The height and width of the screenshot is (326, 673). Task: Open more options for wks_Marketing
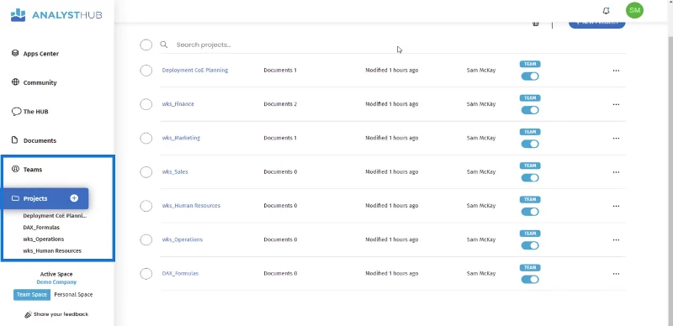616,139
